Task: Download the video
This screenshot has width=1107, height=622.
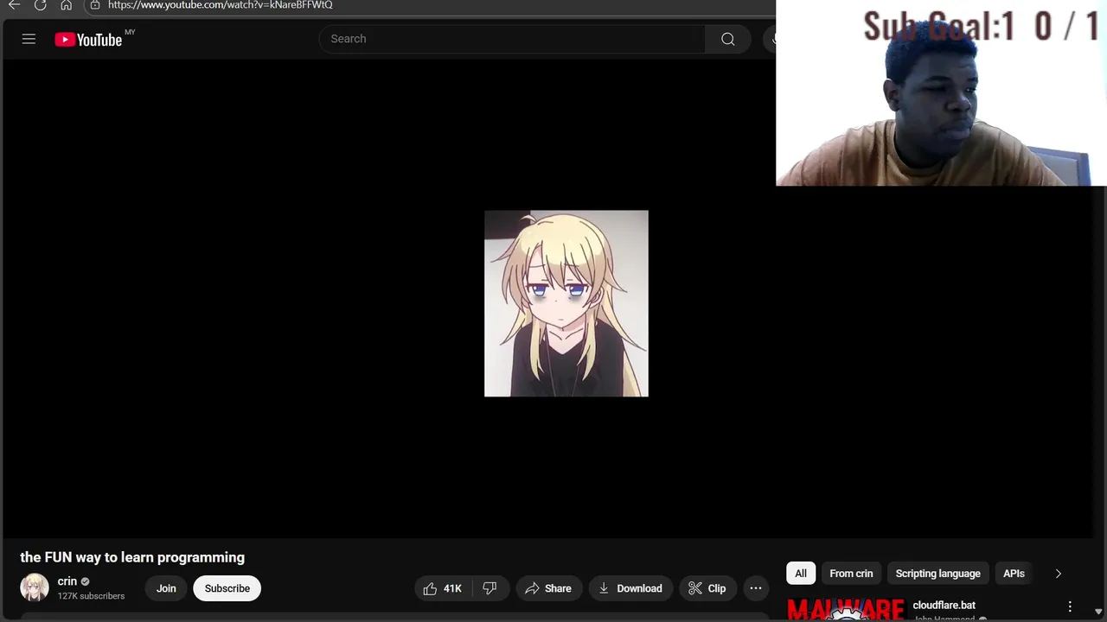Action: 630,588
